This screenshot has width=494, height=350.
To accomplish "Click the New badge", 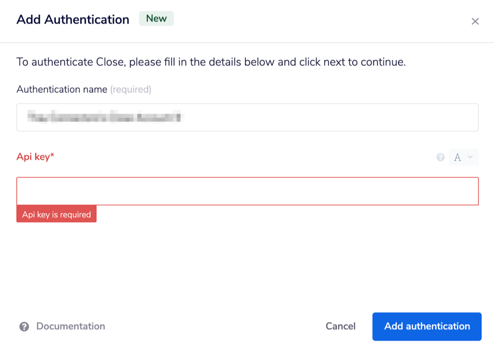I will pos(156,18).
